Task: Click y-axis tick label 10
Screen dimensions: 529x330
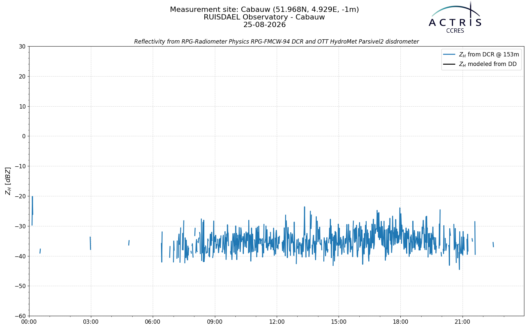Action: 22,106
